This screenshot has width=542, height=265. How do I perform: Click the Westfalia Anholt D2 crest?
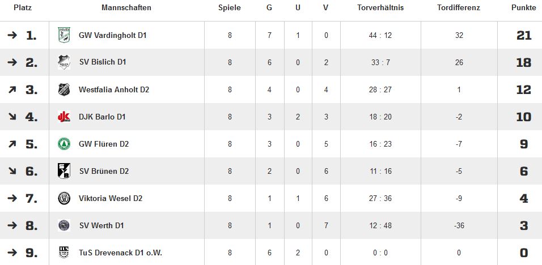pyautogui.click(x=64, y=89)
